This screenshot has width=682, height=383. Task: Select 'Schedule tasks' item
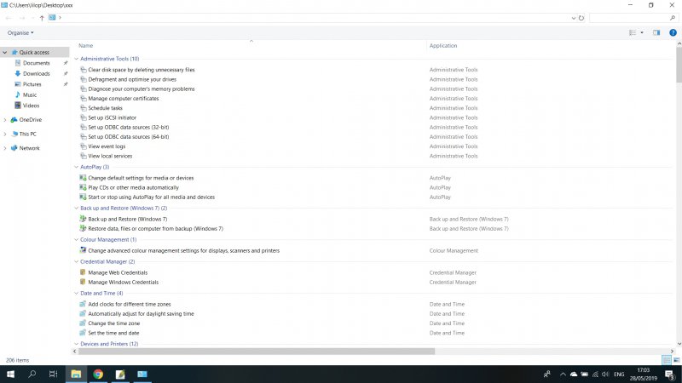105,108
